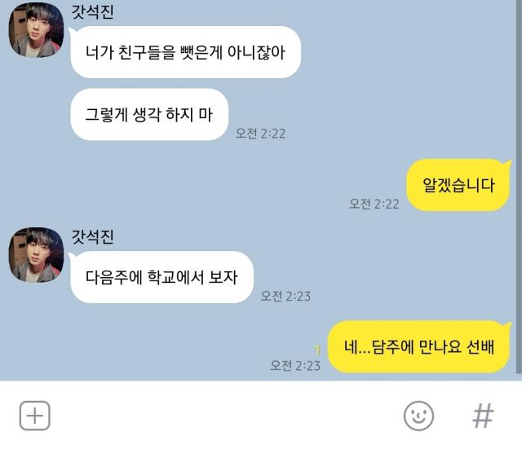
Task: Tap the 오전 2:22 timestamp under '그렇게 생각 하지 마'
Action: click(x=260, y=134)
